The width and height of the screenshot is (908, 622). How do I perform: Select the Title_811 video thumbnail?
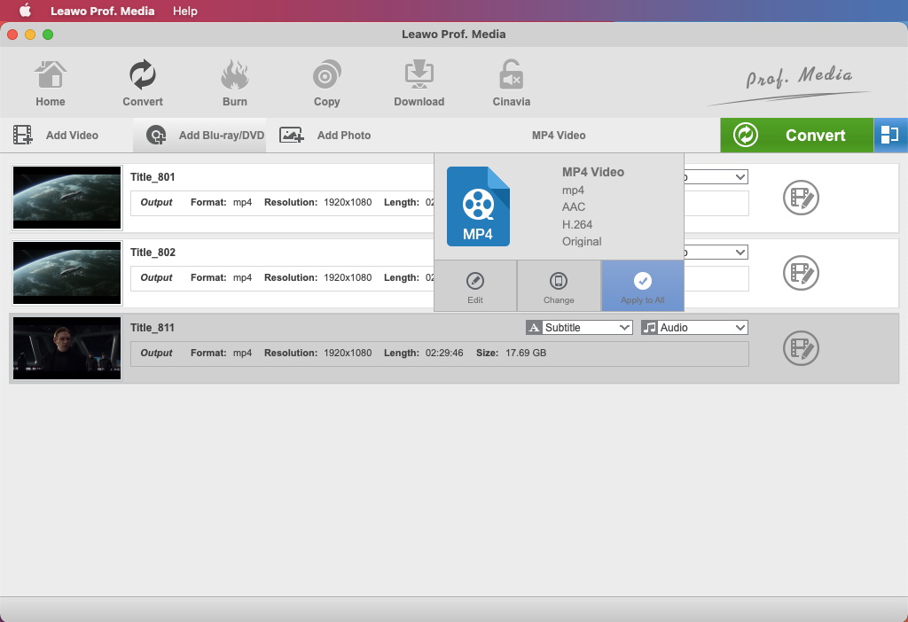[x=67, y=348]
